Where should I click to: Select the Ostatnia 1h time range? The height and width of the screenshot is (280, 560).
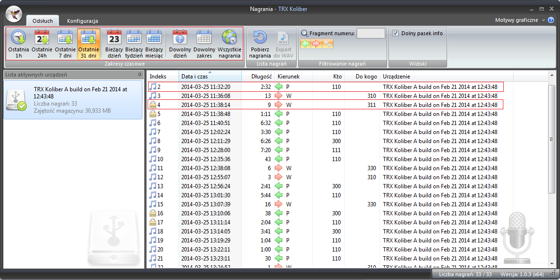pos(19,44)
